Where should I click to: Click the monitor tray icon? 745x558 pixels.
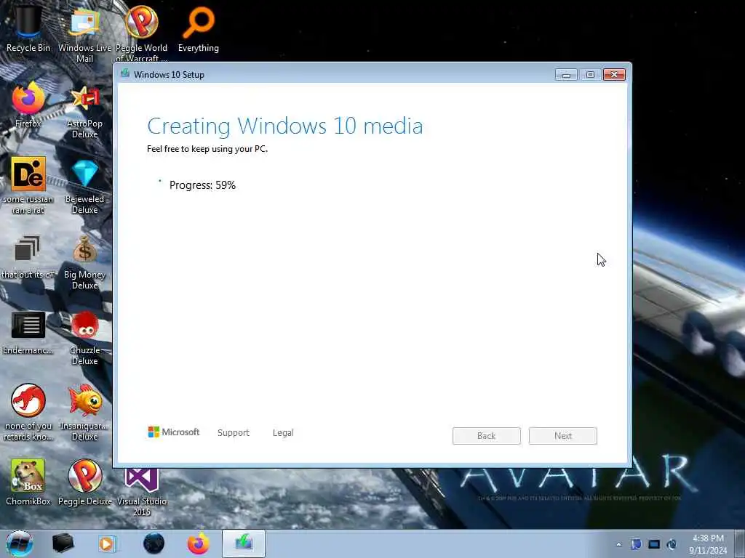click(x=654, y=544)
